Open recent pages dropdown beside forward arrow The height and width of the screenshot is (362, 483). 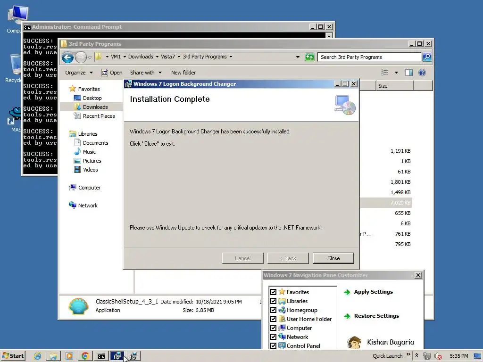(90, 57)
